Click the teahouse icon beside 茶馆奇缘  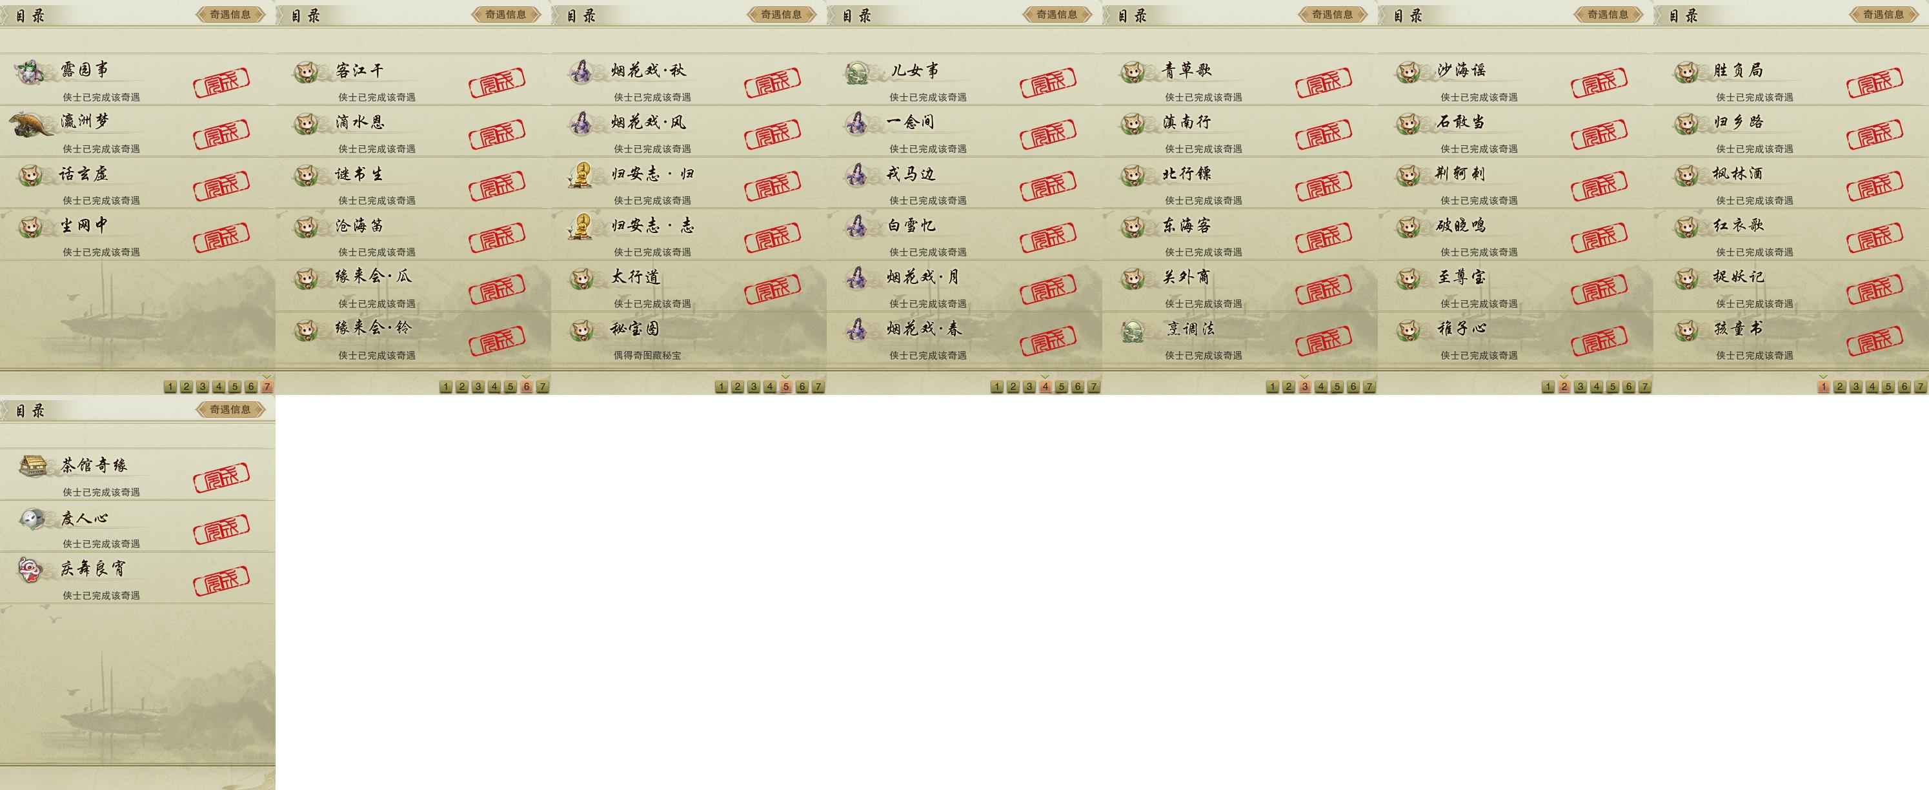click(x=34, y=466)
